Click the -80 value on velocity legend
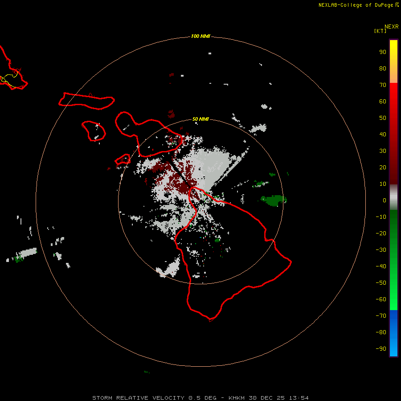The image size is (401, 401). [x=381, y=332]
